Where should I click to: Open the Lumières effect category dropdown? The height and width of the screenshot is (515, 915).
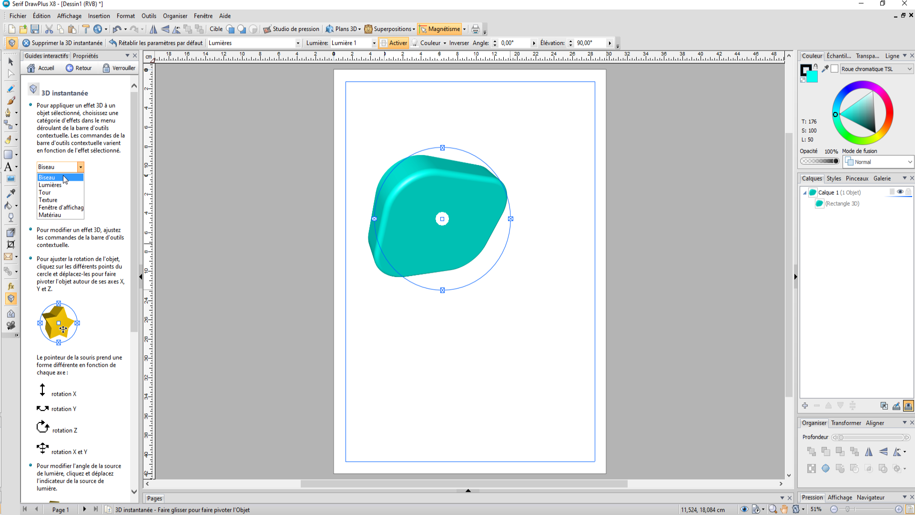(x=298, y=43)
